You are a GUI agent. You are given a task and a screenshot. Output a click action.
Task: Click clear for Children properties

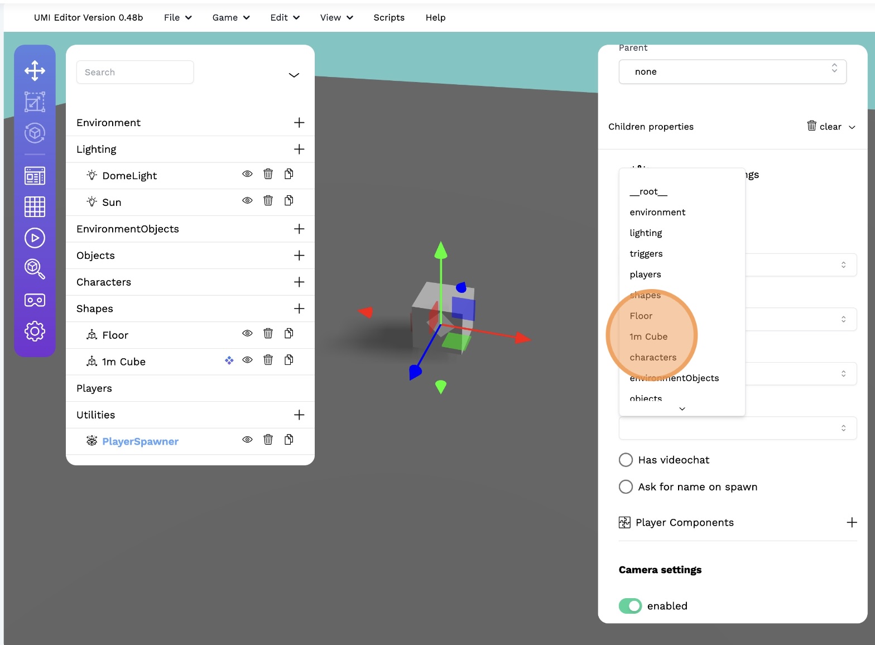point(824,127)
